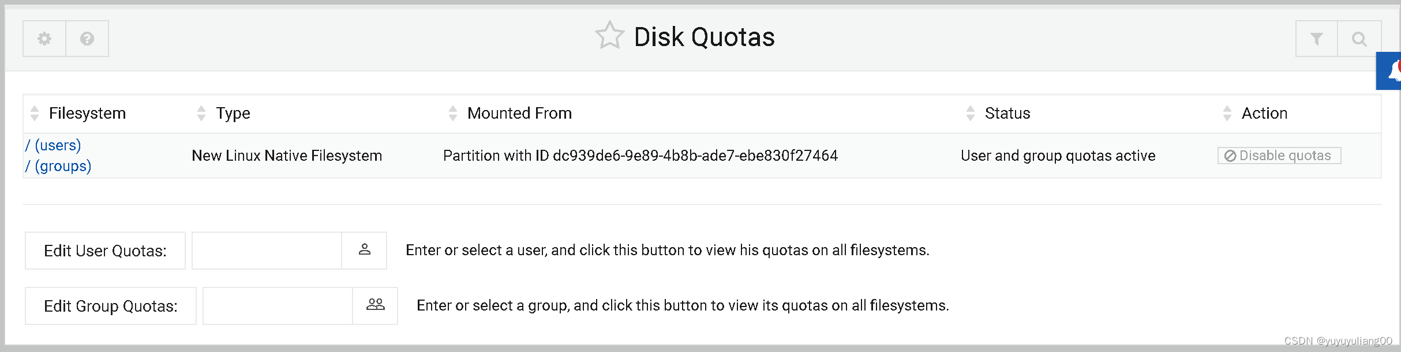Screen dimensions: 1401x352
Task: Open search with the magnifier icon
Action: tap(1359, 39)
